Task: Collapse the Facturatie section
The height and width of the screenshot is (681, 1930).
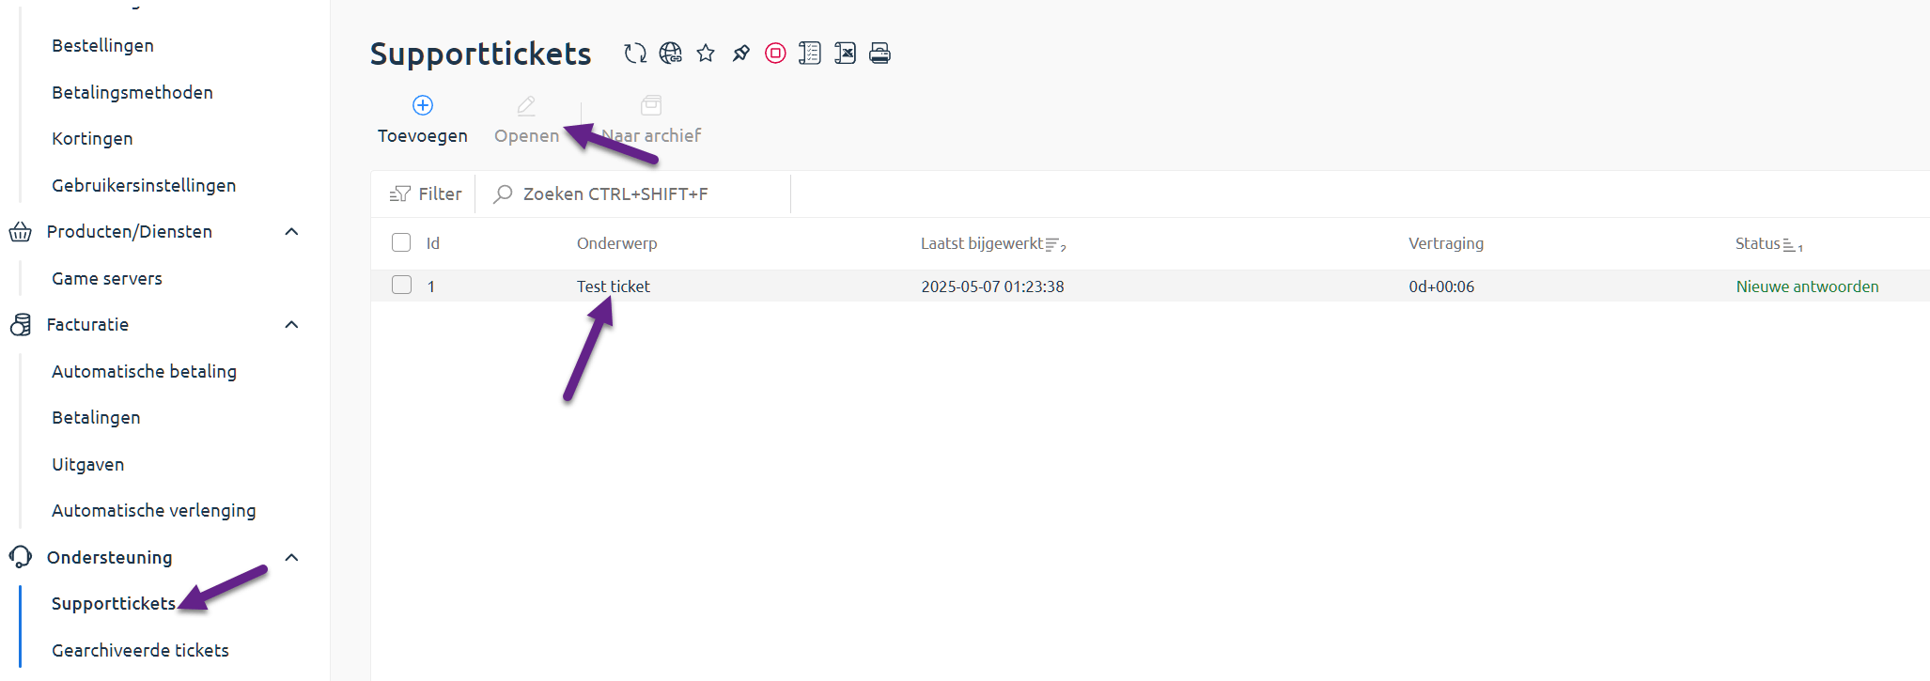Action: (x=291, y=325)
